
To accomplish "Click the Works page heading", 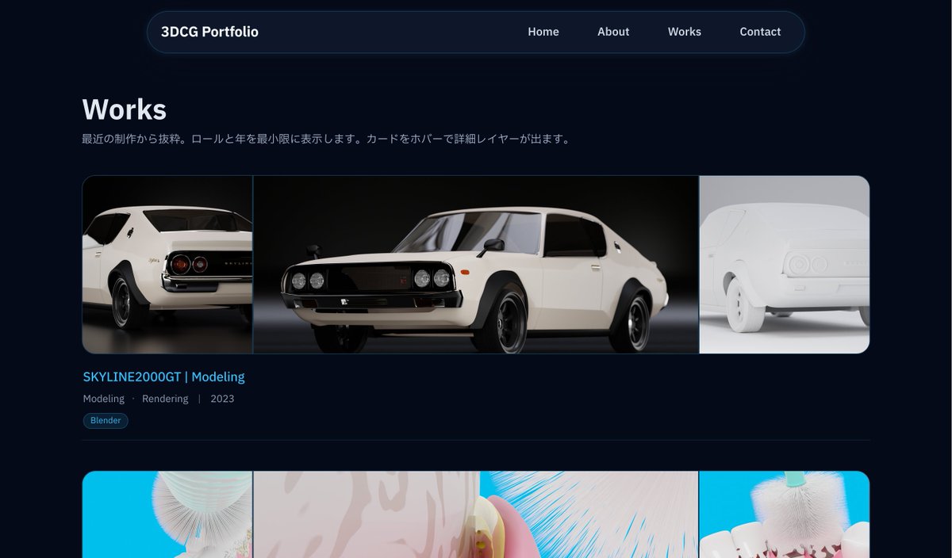I will coord(124,109).
